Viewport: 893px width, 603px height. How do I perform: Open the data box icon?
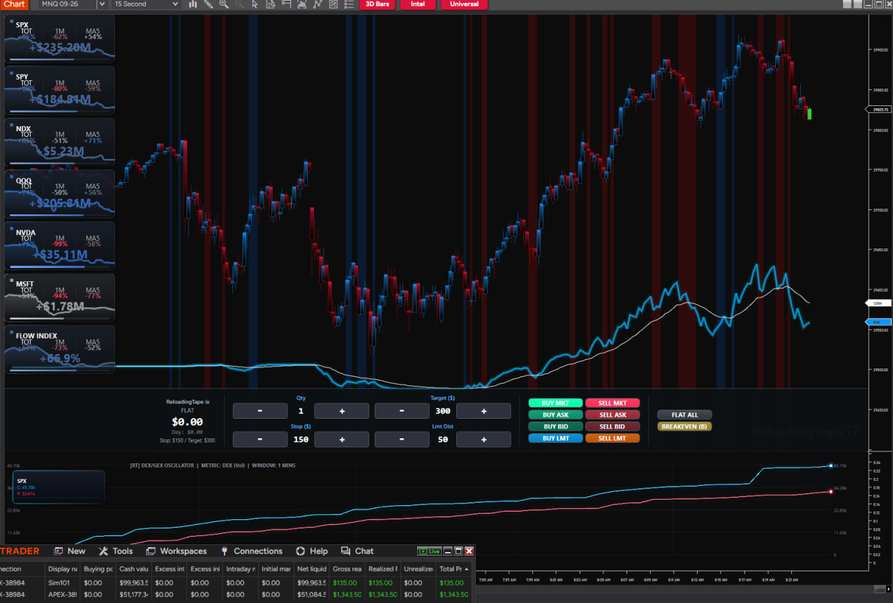tap(271, 4)
